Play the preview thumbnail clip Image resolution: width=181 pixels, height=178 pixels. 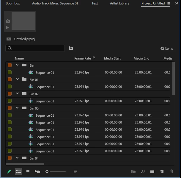coord(7,27)
